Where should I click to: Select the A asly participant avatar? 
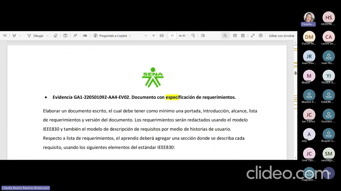[309, 134]
